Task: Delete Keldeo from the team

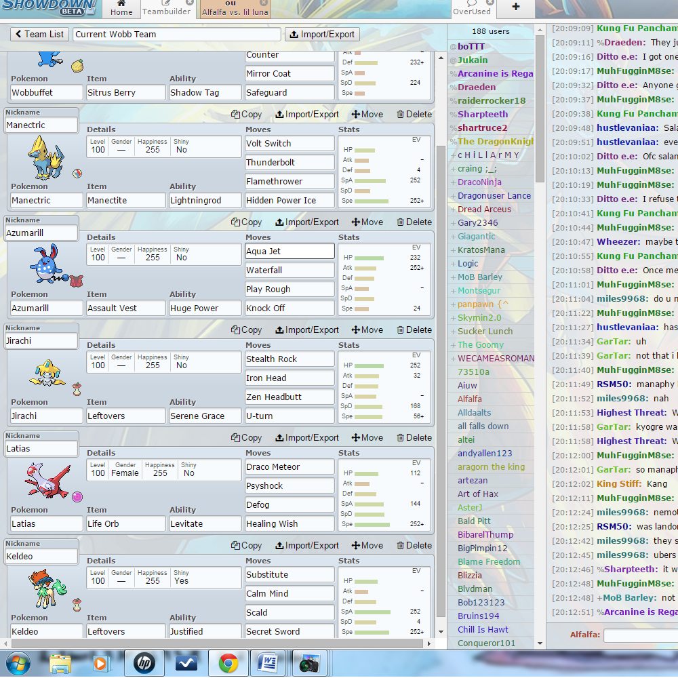Action: point(414,546)
